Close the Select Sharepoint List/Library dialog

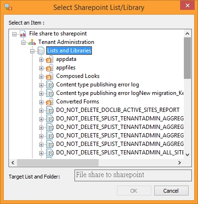(188, 6)
